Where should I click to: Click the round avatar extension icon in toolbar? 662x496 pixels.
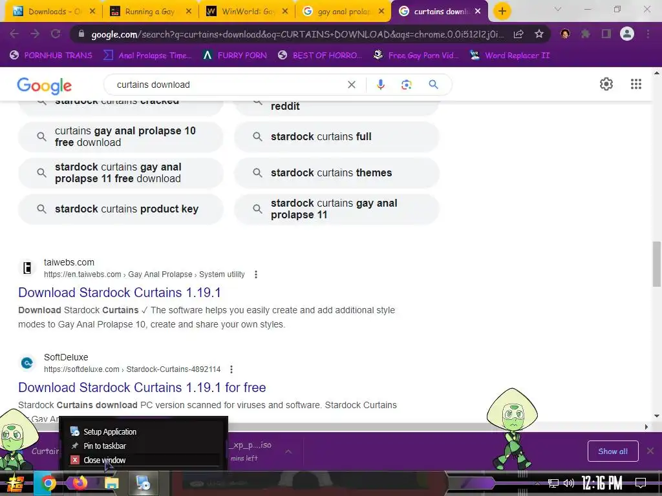tap(565, 34)
